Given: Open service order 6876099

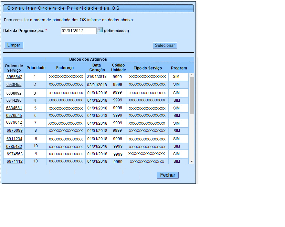Looking at the screenshot, I should point(15,130).
